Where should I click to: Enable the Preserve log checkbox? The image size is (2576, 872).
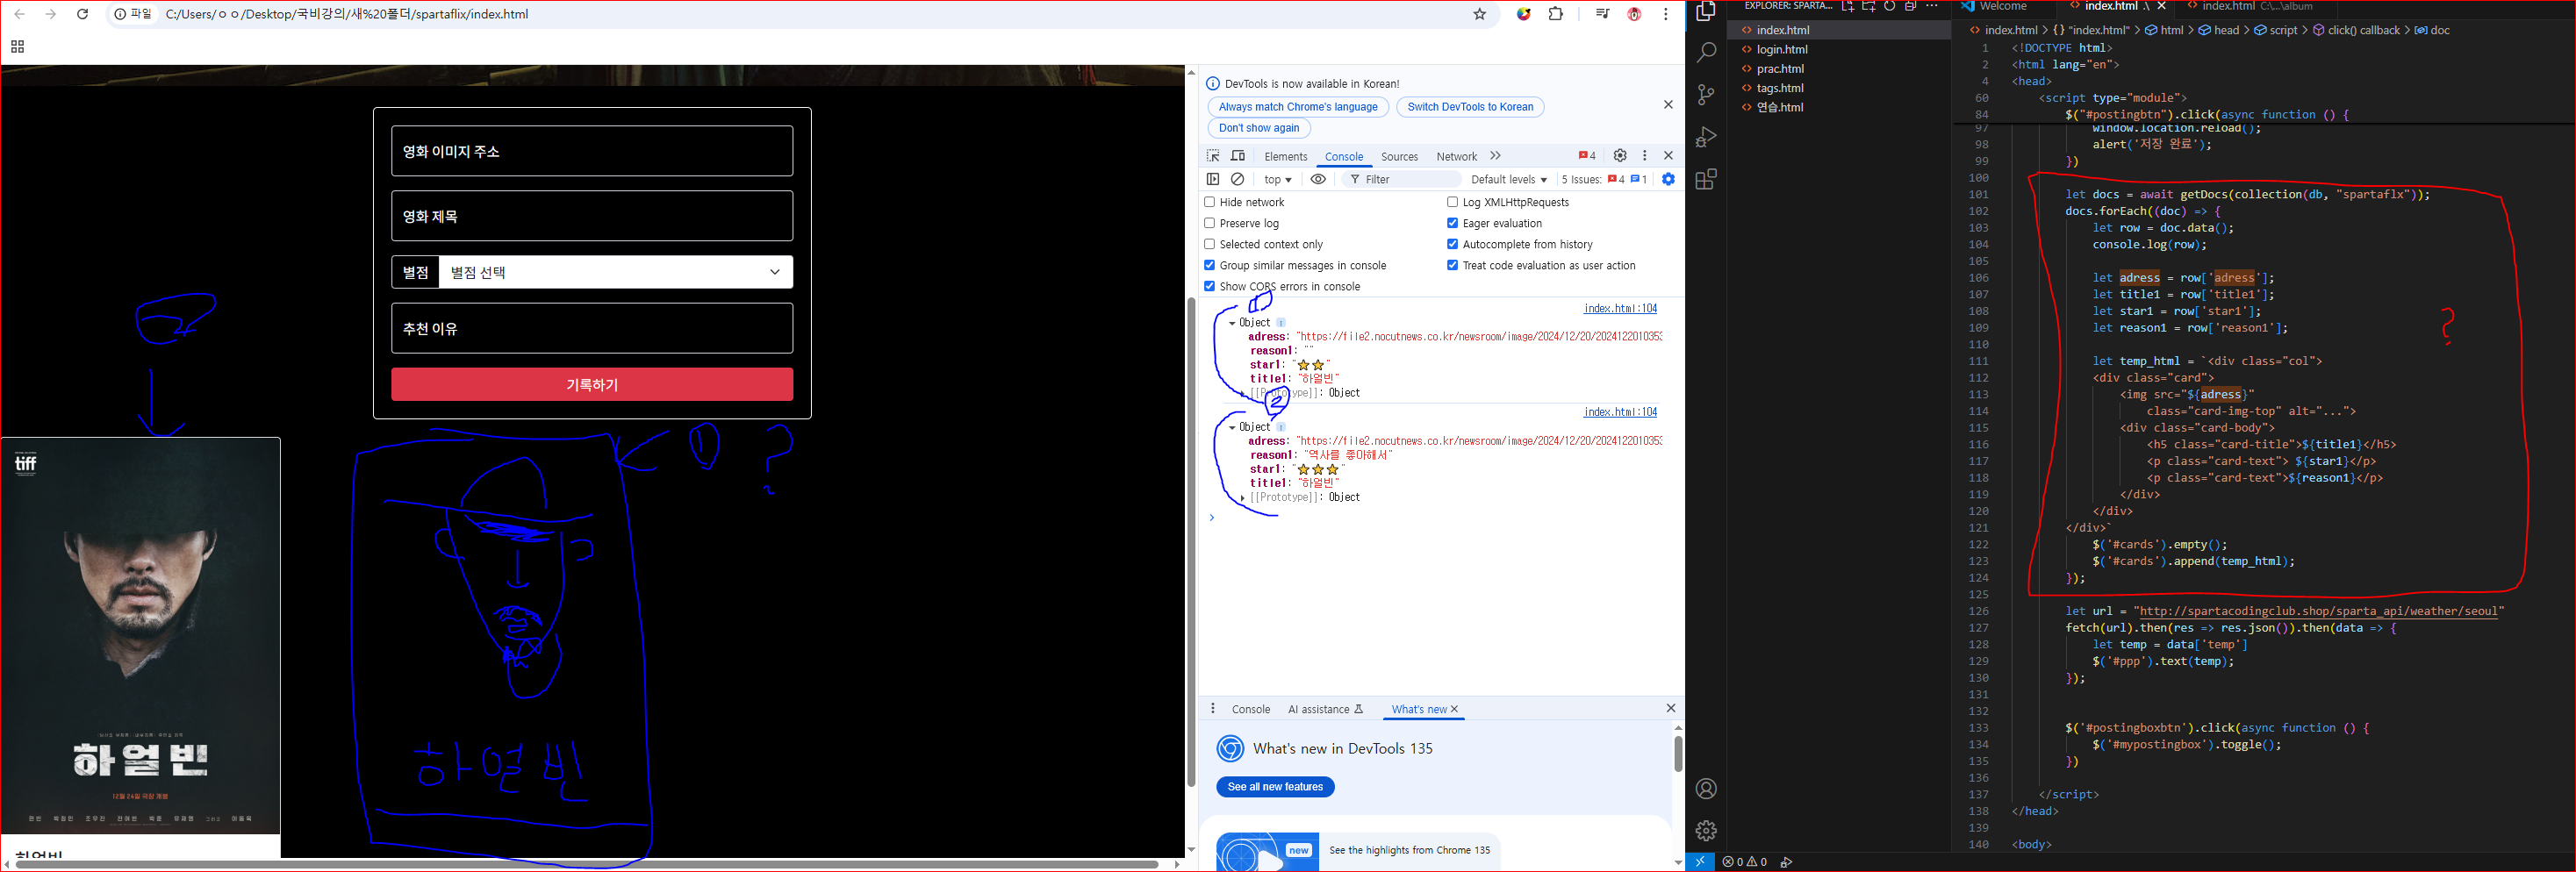pyautogui.click(x=1210, y=223)
